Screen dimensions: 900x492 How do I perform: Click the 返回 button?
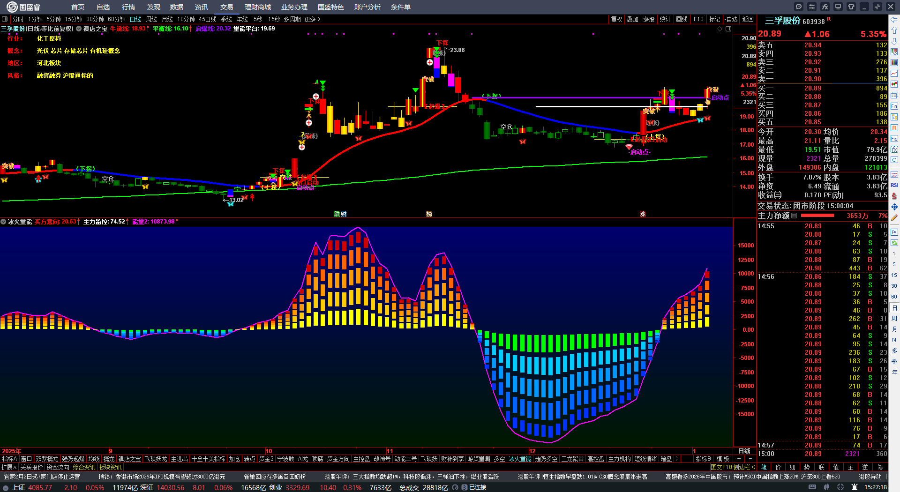tap(748, 19)
